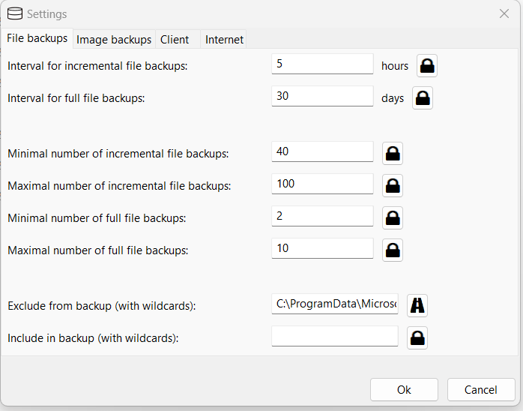Screen dimensions: 523x411
Task: Click the incremental interval field showing 5
Action: pos(322,64)
